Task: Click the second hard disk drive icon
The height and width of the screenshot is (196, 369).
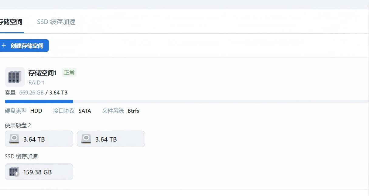Action: 86,139
